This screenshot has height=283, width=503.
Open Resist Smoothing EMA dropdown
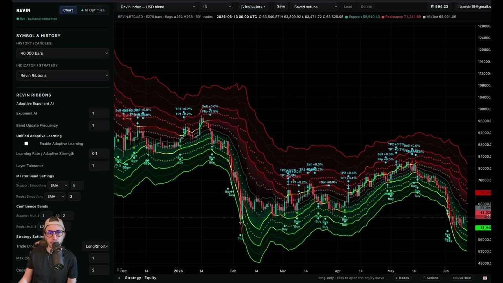(55, 196)
